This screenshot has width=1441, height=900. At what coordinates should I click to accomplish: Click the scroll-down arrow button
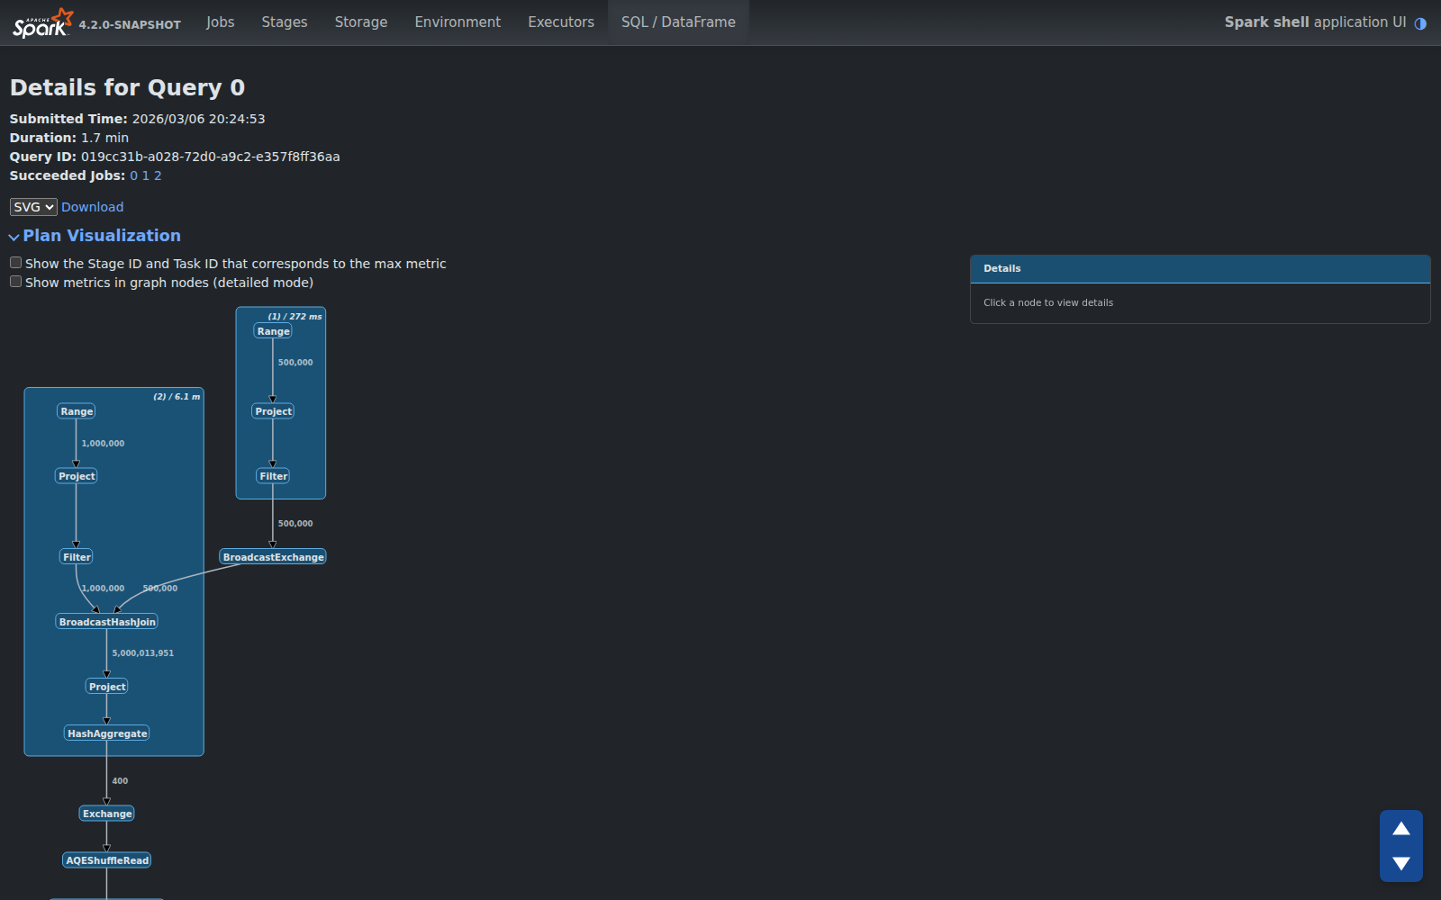pos(1400,864)
